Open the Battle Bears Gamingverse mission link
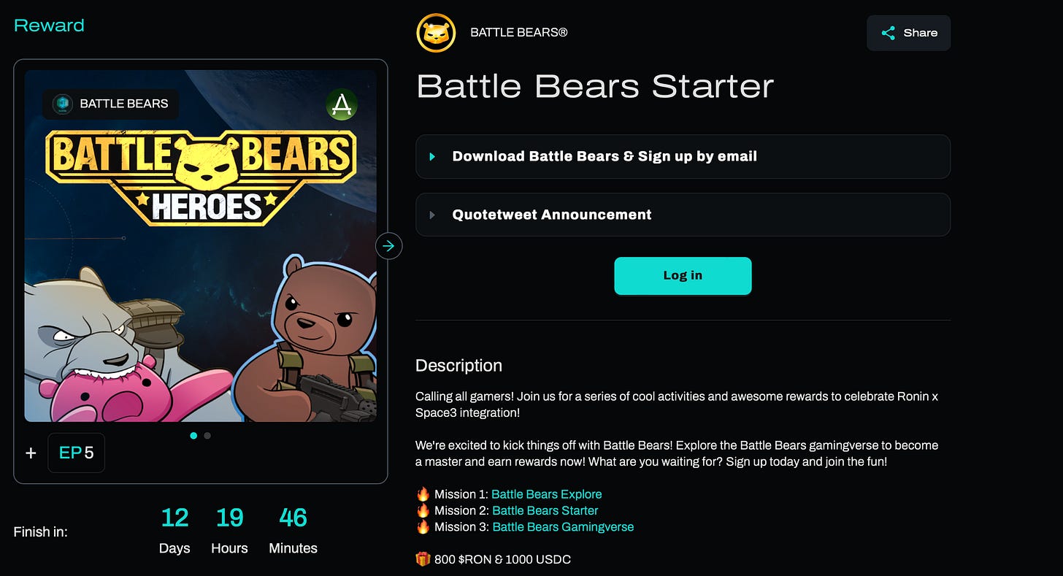The width and height of the screenshot is (1063, 576). point(563,526)
